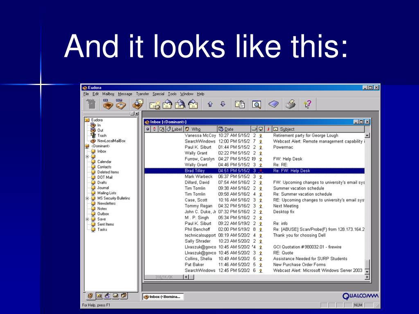This screenshot has width=419, height=314.
Task: Open the In mailbox toolbar icon
Action: [x=108, y=104]
